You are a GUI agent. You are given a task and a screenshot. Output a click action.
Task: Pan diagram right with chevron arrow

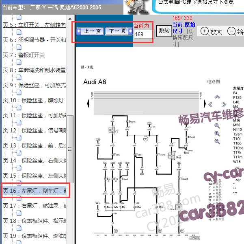coord(224,104)
